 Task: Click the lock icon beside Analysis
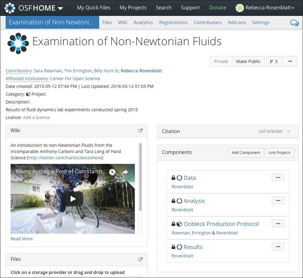173,201
